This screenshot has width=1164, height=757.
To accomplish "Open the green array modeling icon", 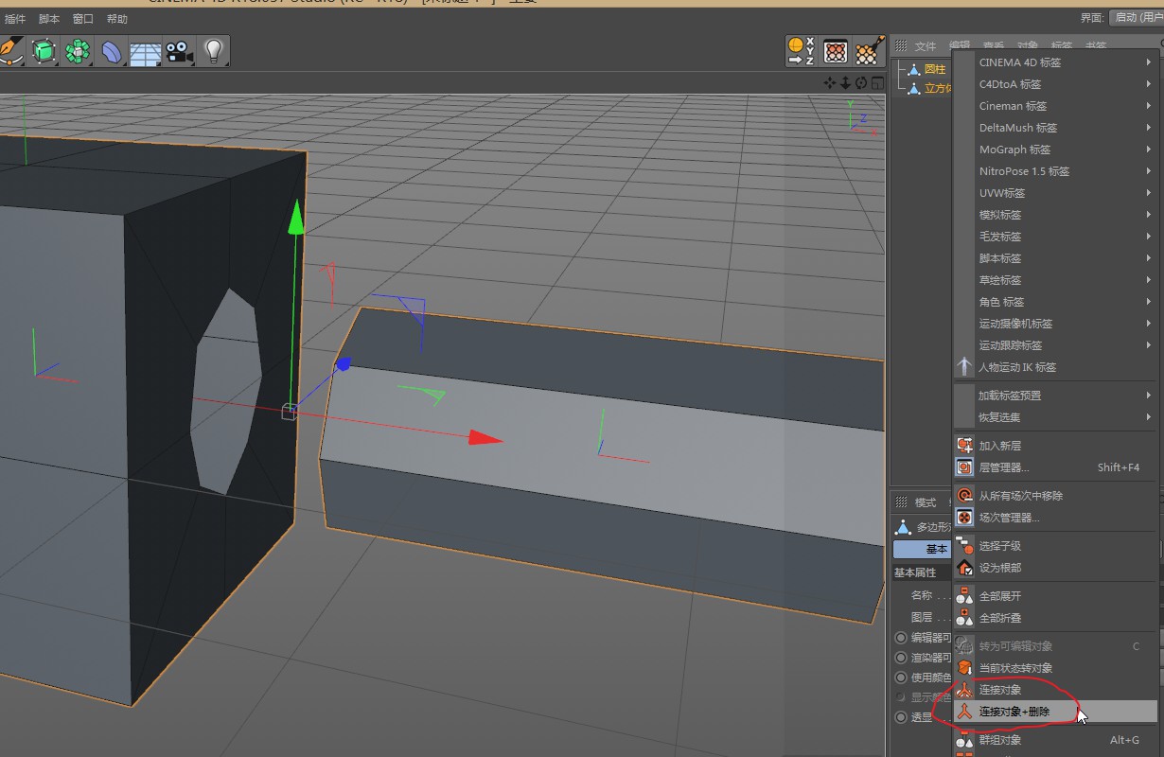I will [78, 50].
